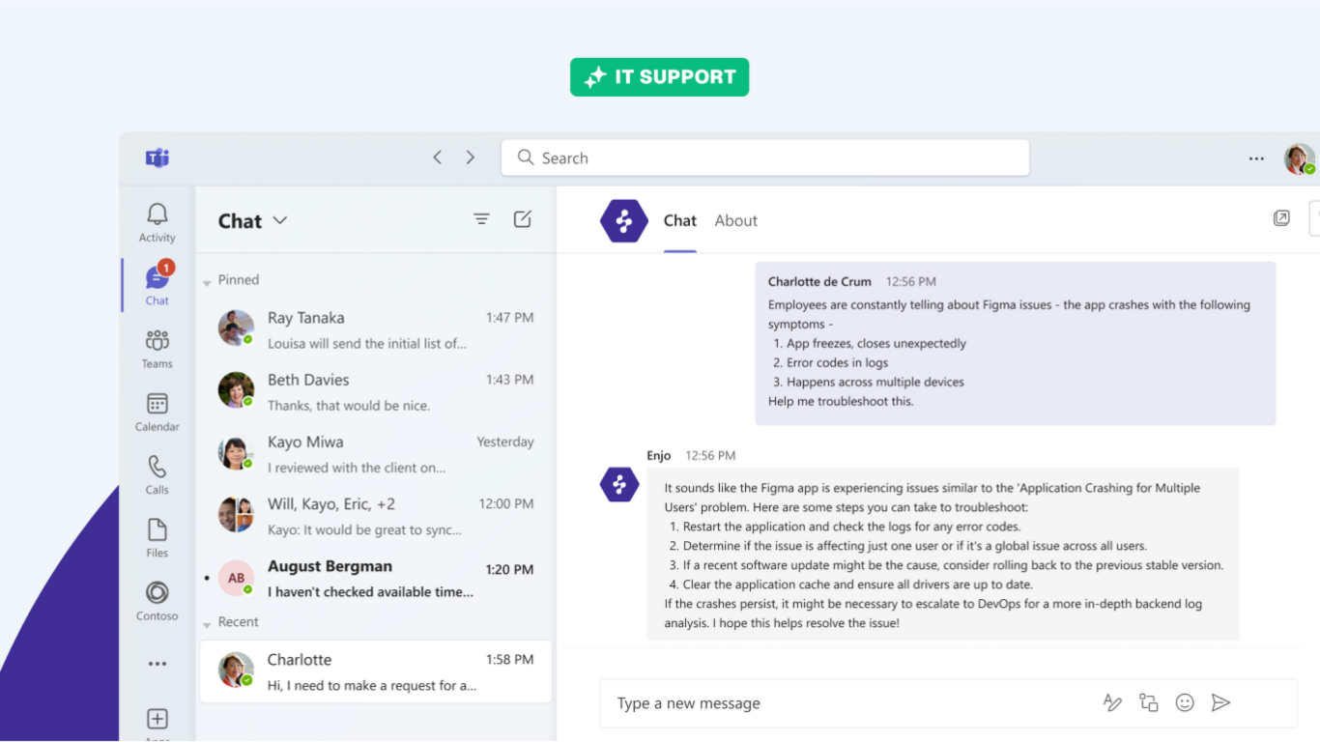Click the IT SUPPORT badge
Image resolution: width=1320 pixels, height=742 pixels.
pos(659,77)
